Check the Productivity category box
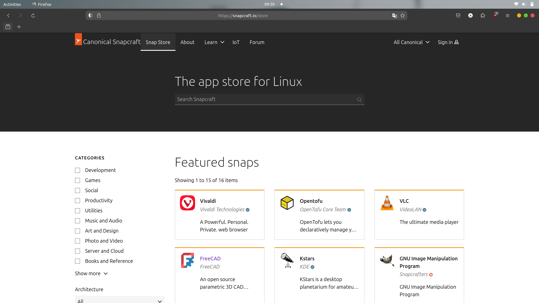The height and width of the screenshot is (303, 539). point(77,201)
